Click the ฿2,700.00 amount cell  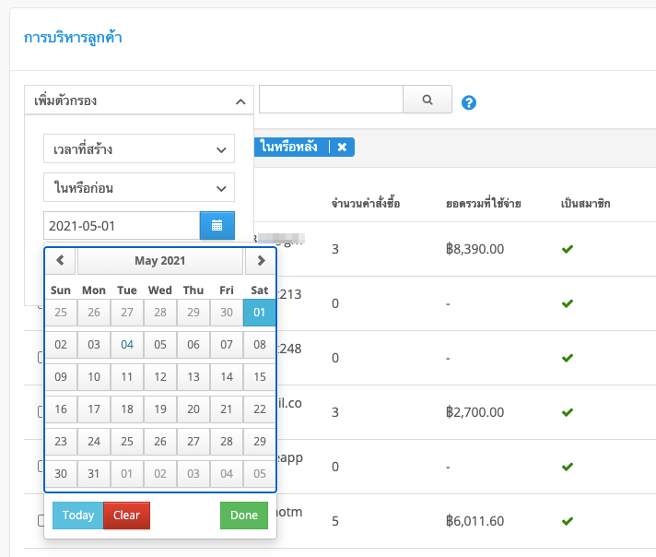click(x=474, y=412)
